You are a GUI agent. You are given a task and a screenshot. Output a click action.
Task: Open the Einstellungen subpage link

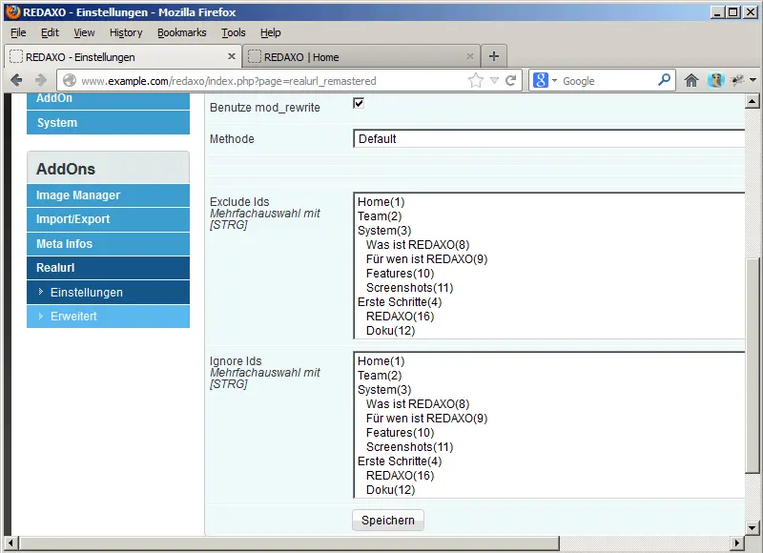tap(108, 293)
